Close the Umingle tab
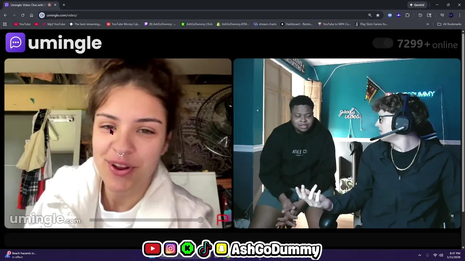This screenshot has width=465, height=261. 55,5
